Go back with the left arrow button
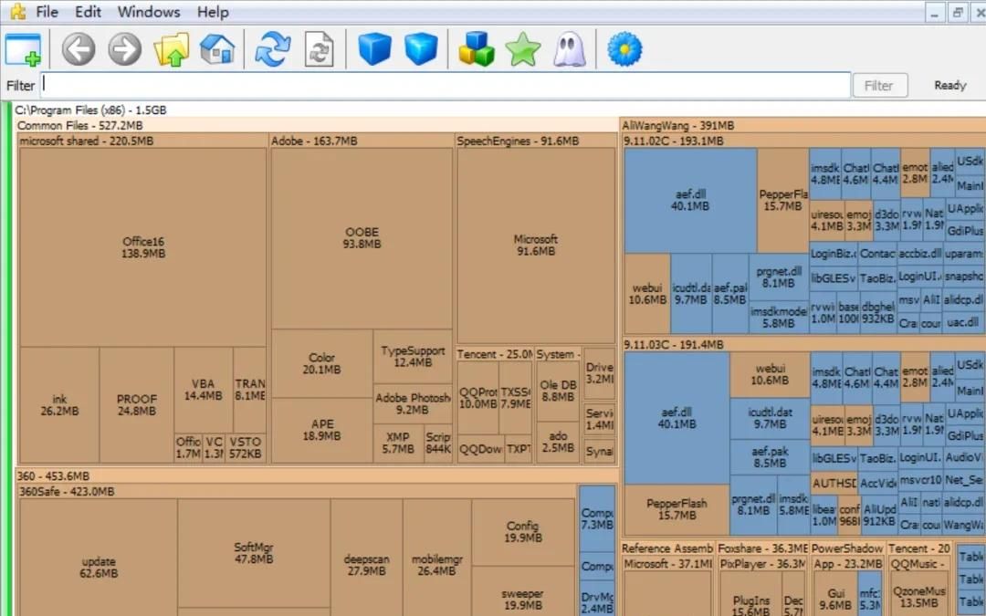 [79, 49]
